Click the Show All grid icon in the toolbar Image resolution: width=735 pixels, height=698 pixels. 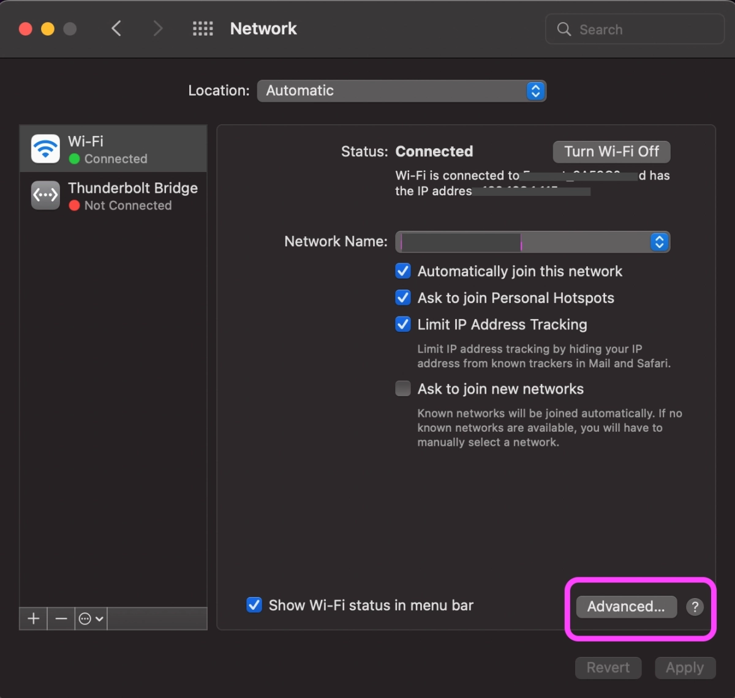pos(203,28)
